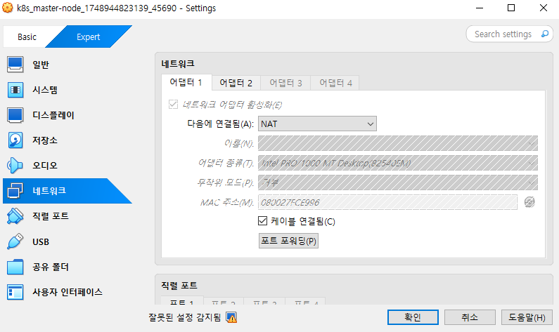Close the Settings window
This screenshot has width=559, height=332.
(x=544, y=8)
